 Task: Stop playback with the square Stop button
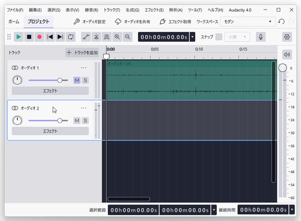tap(29, 37)
